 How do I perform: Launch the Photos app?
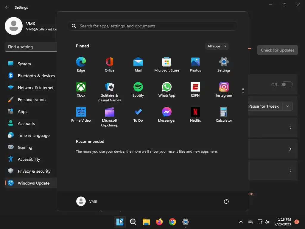click(x=195, y=65)
